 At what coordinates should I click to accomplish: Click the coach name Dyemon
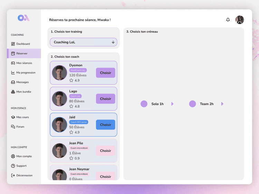(76, 65)
